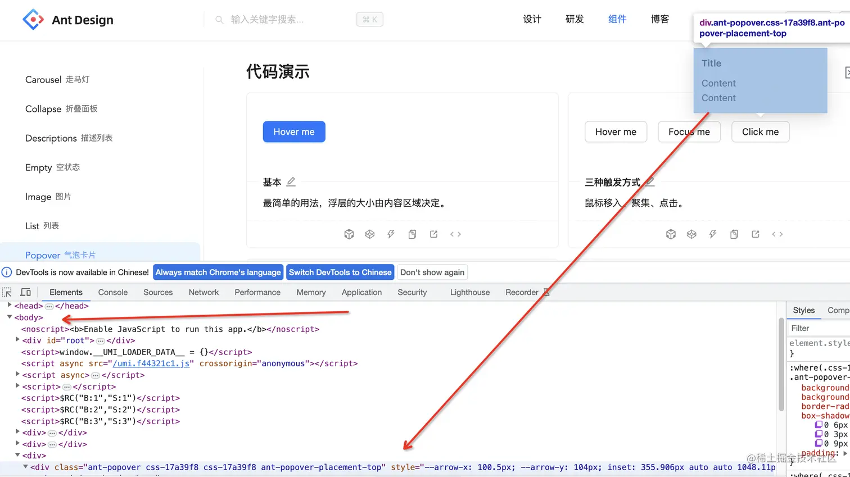The width and height of the screenshot is (850, 477).
Task: Open the Network tab
Action: 204,292
